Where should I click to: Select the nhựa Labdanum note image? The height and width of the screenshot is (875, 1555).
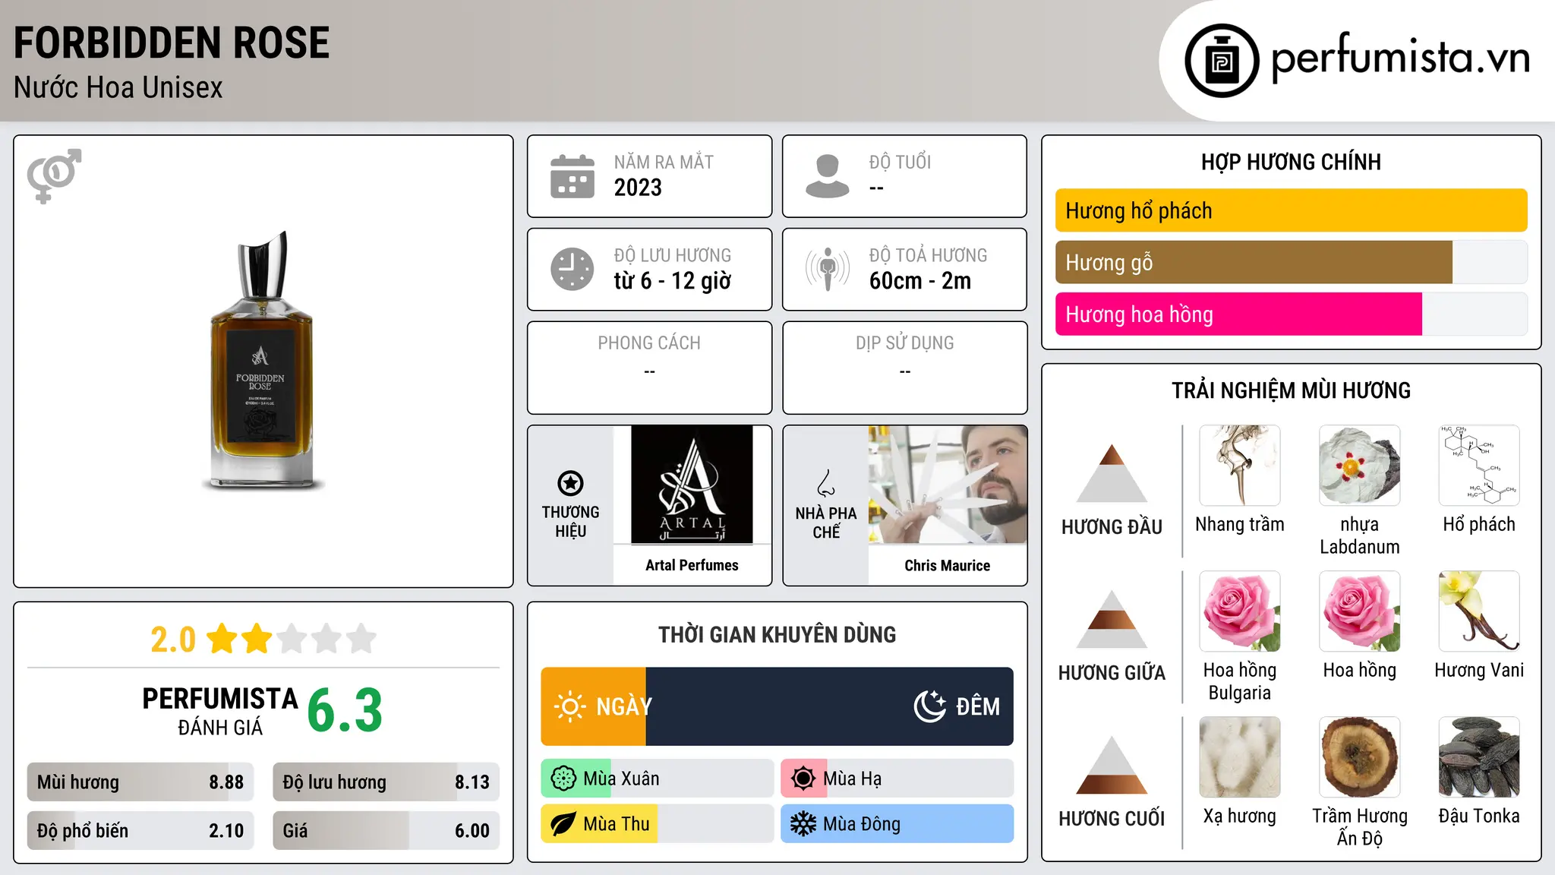tap(1360, 466)
